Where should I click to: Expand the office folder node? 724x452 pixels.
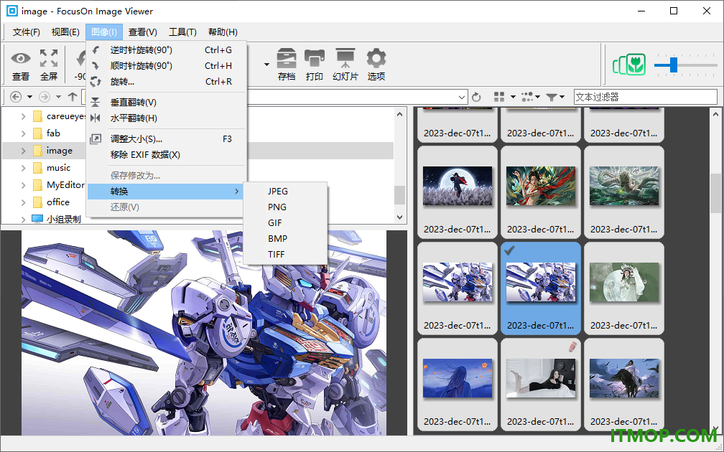point(23,202)
